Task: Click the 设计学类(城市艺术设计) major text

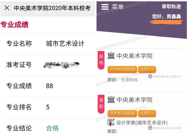Action: point(142,123)
